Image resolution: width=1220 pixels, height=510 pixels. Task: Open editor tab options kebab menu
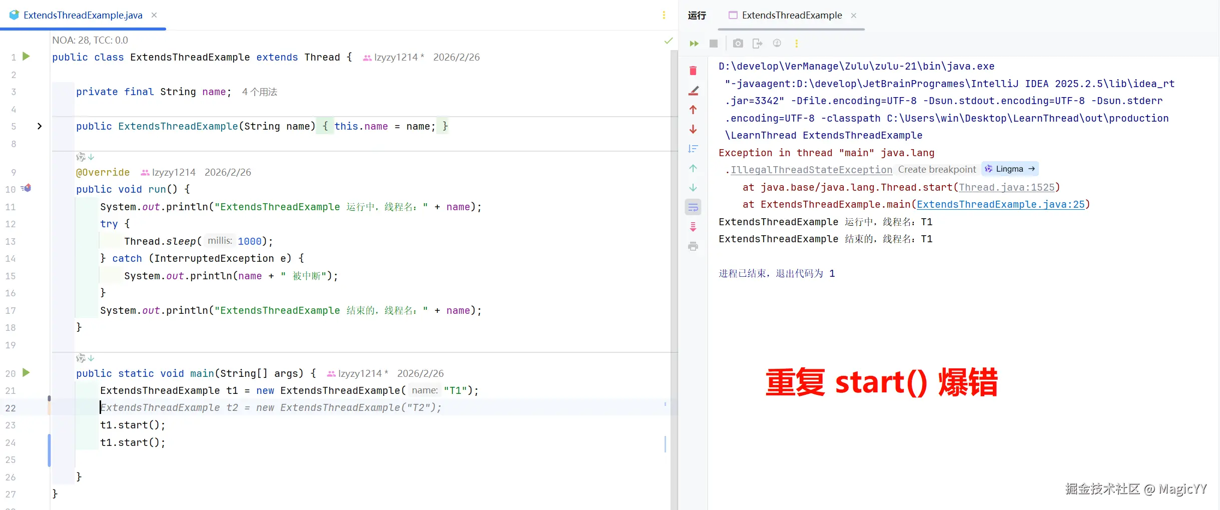pyautogui.click(x=664, y=16)
